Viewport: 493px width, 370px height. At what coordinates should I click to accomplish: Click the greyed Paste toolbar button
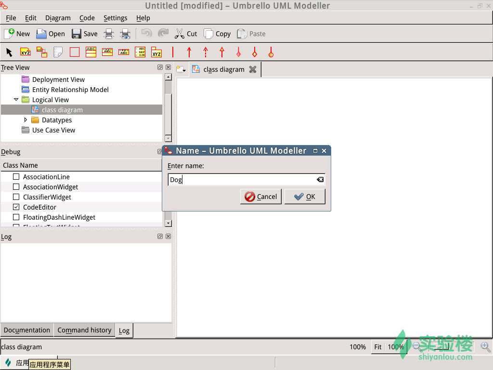pyautogui.click(x=251, y=34)
